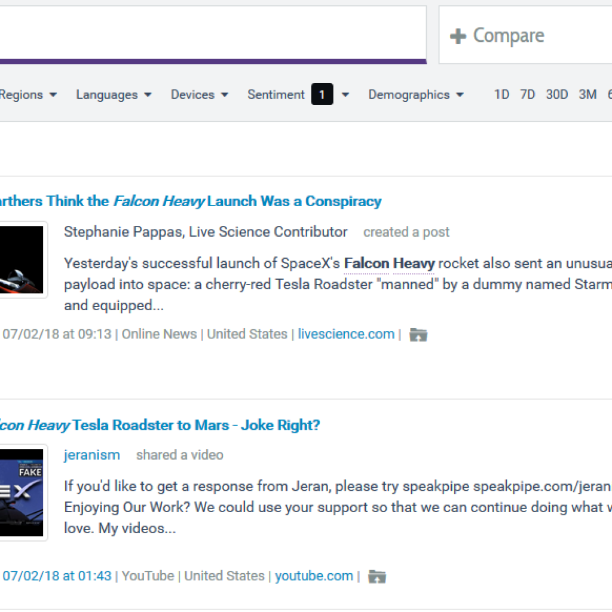Click the 'shared a video' label
The image size is (612, 612).
pos(179,455)
